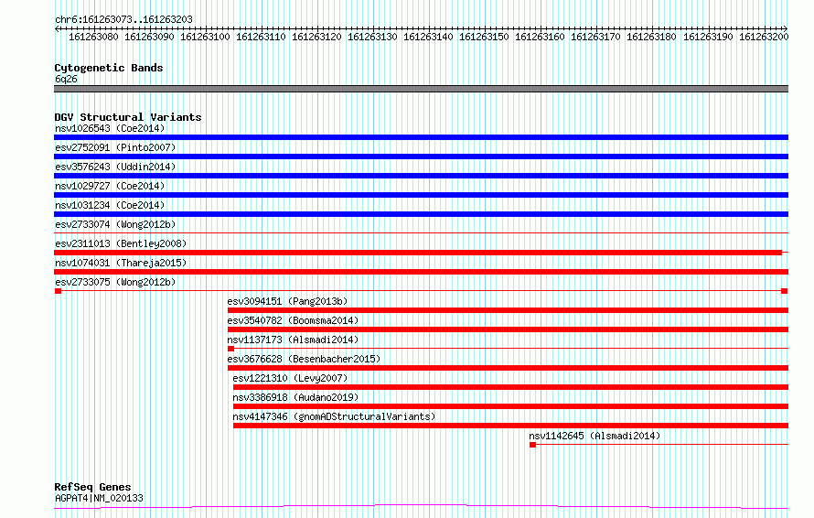
Task: Click red start marker of nsv1137173
Action: (x=231, y=349)
